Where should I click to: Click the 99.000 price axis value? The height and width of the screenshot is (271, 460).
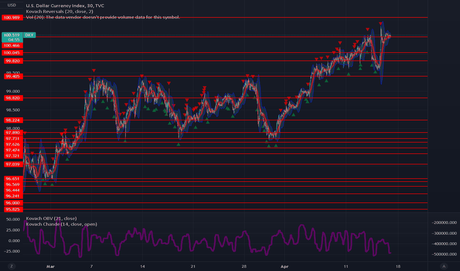(x=13, y=92)
